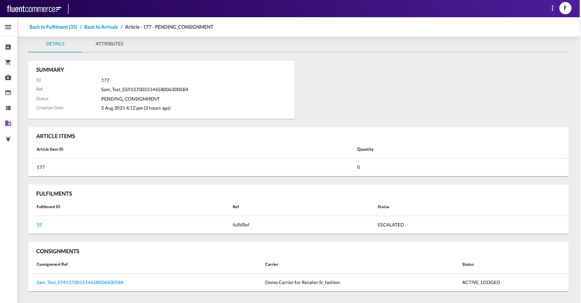Click the Consignment Ref column header

click(52, 265)
